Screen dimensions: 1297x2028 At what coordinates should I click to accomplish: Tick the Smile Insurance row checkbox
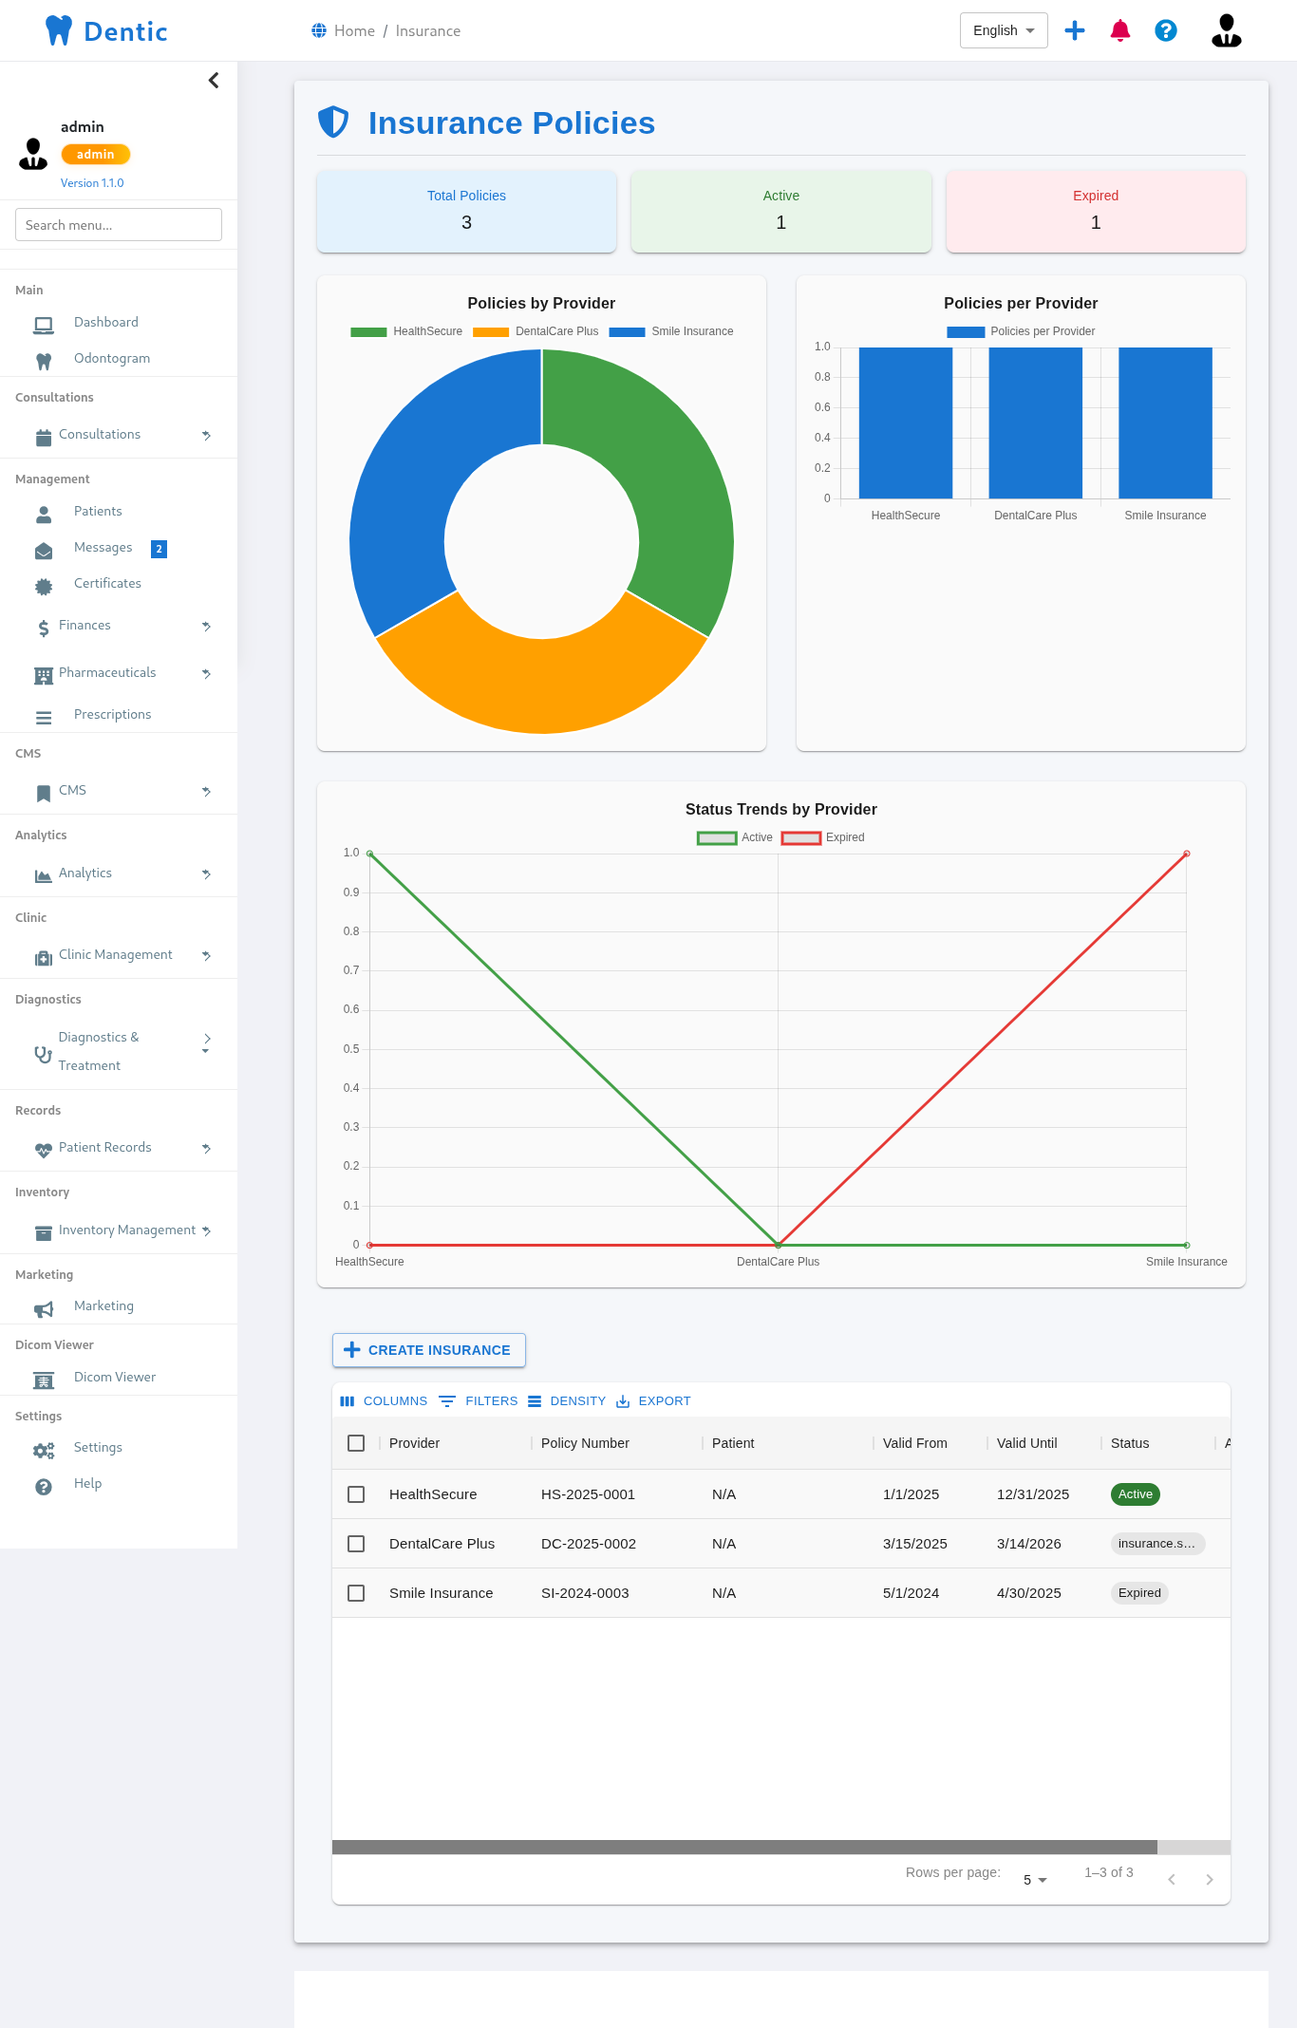point(356,1593)
